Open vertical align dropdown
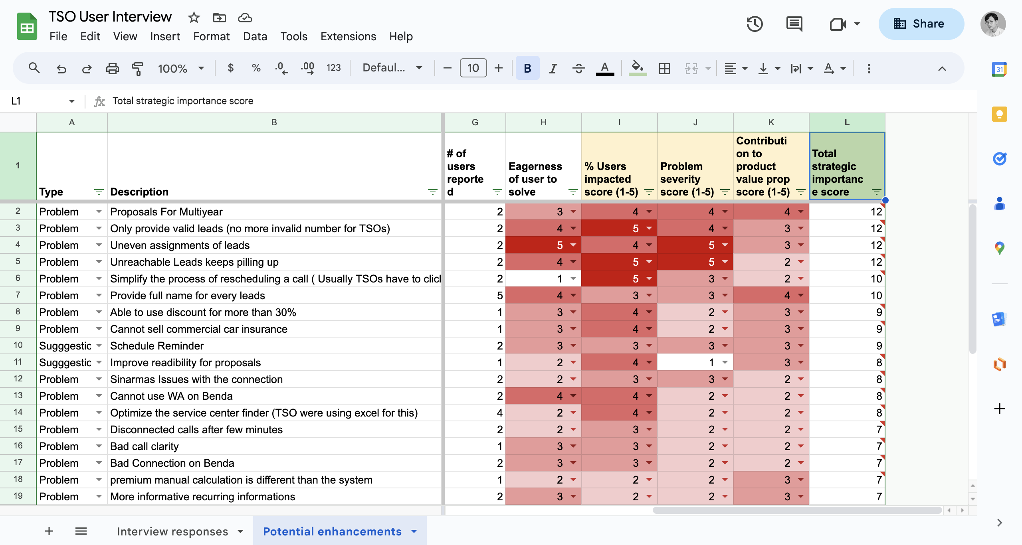Screen dimensions: 1022x545 click(x=769, y=69)
